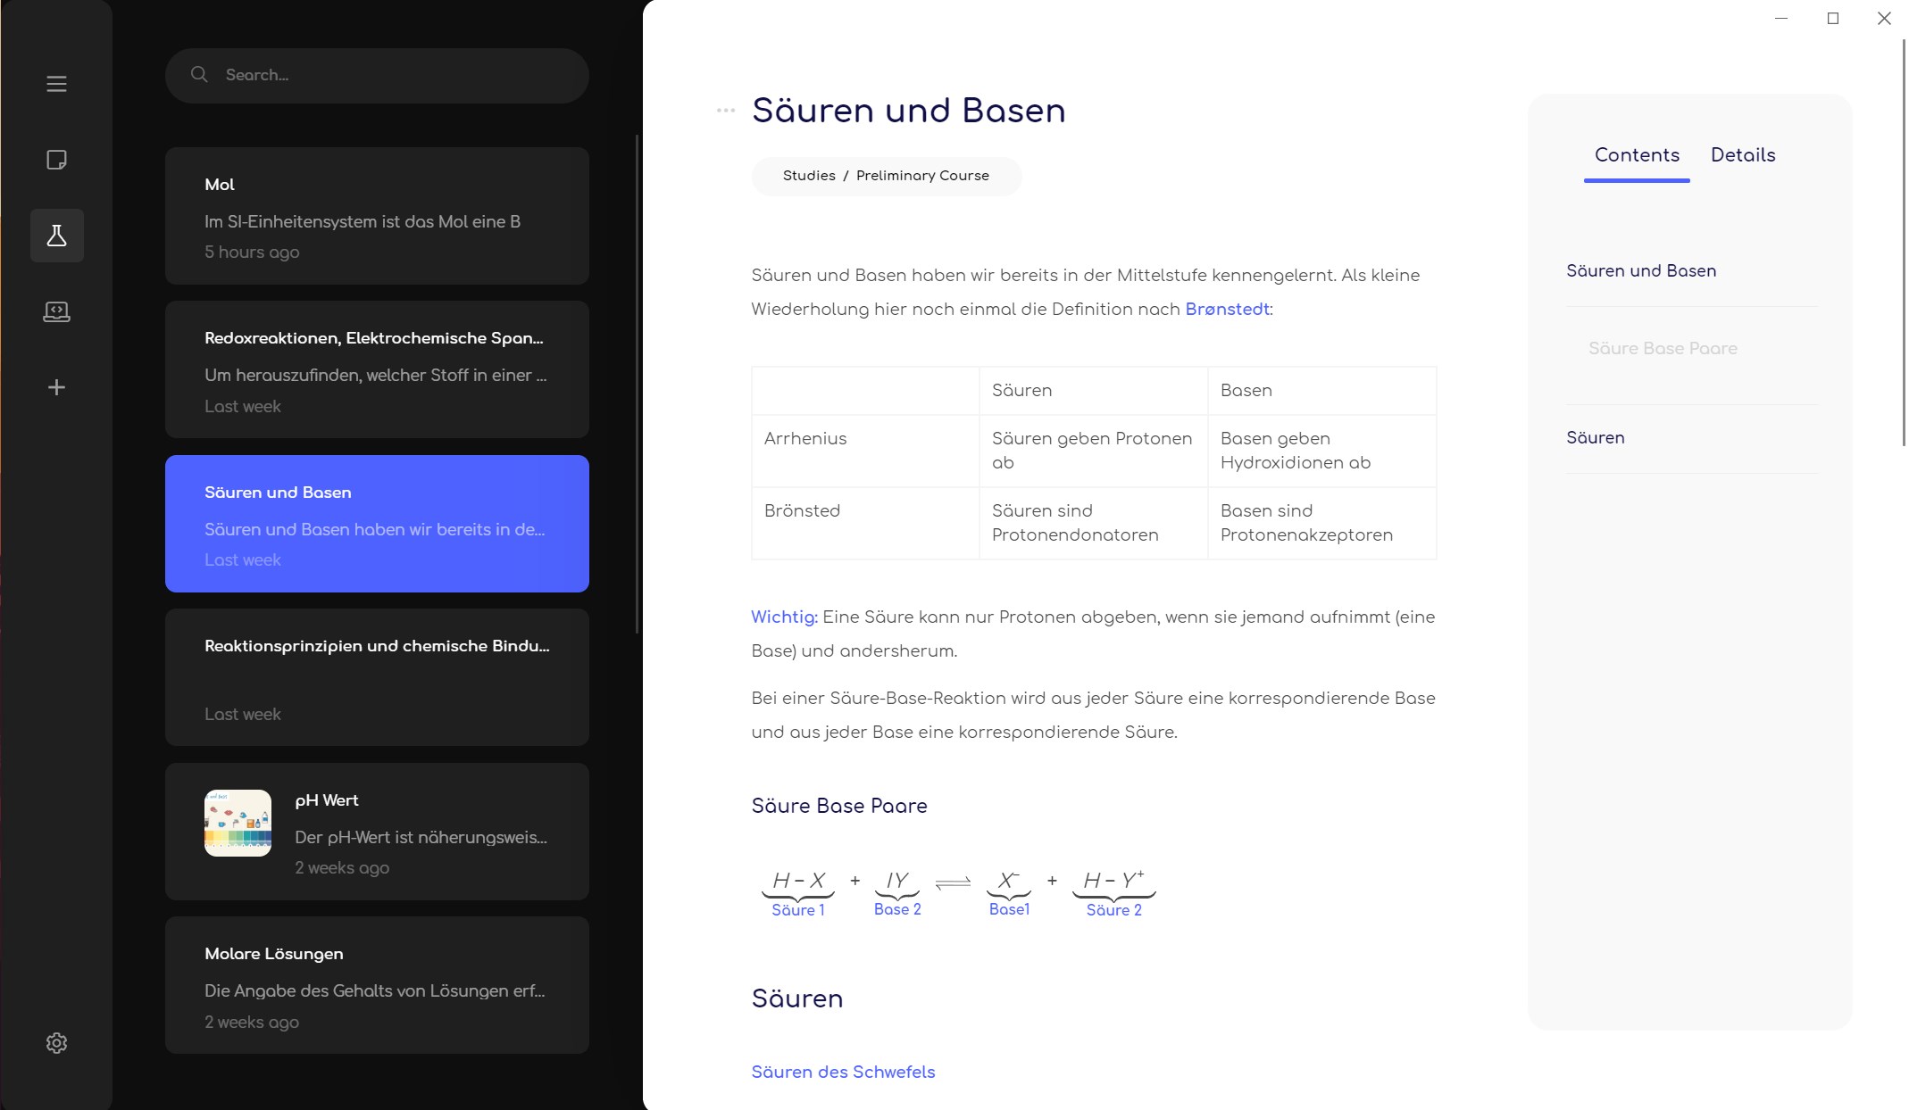This screenshot has height=1110, width=1909.
Task: Open the laptop code sidebar icon
Action: point(56,311)
